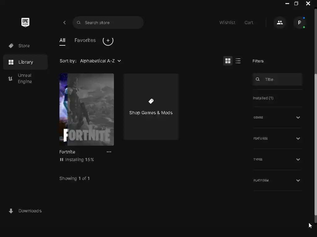The height and width of the screenshot is (237, 317).
Task: Switch to list view
Action: [x=238, y=61]
